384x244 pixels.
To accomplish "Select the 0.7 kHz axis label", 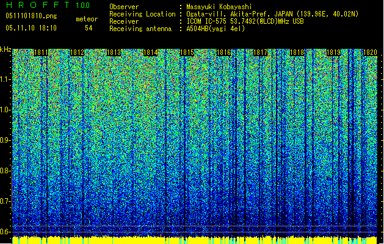I will tap(5, 201).
